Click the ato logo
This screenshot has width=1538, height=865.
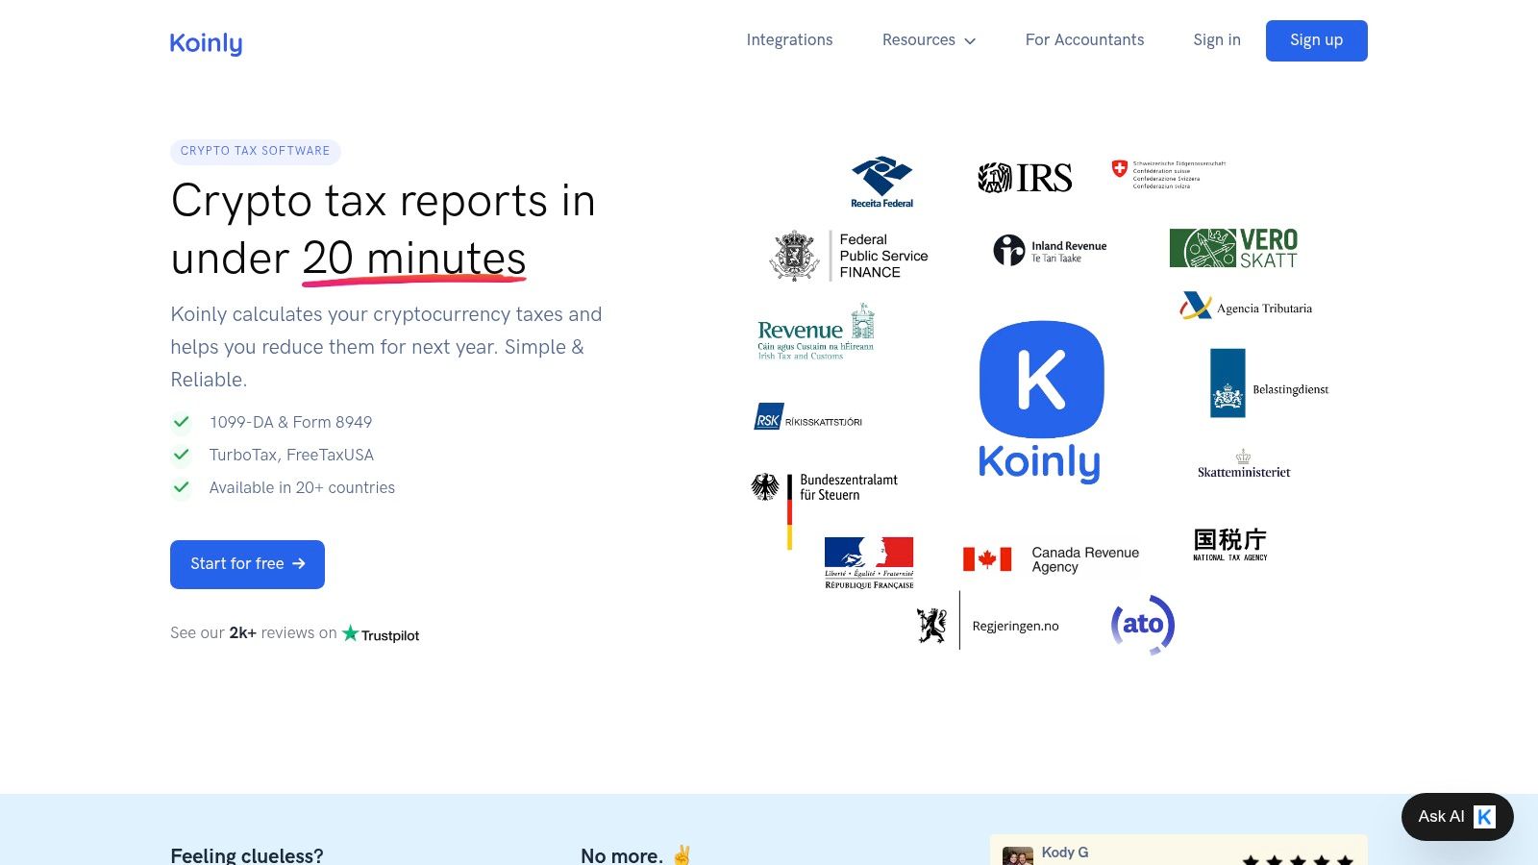1143,625
